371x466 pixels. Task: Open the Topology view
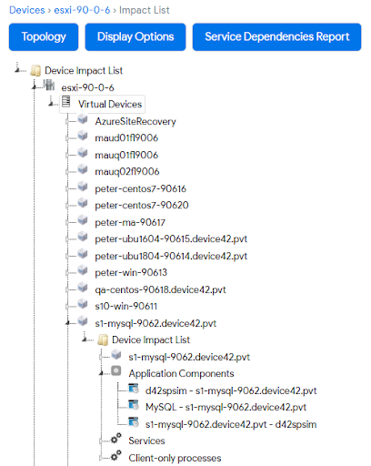click(x=44, y=37)
